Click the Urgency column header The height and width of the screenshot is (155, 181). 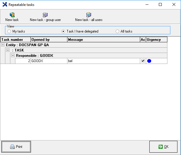(x=156, y=40)
